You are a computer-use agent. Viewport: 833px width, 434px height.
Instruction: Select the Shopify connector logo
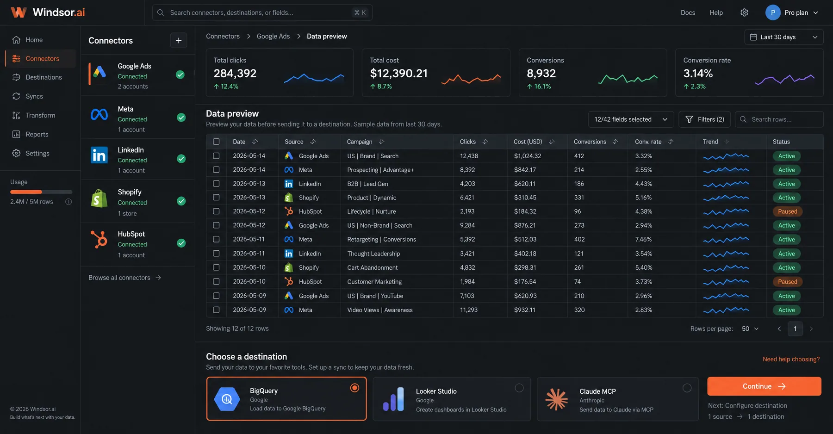point(99,198)
